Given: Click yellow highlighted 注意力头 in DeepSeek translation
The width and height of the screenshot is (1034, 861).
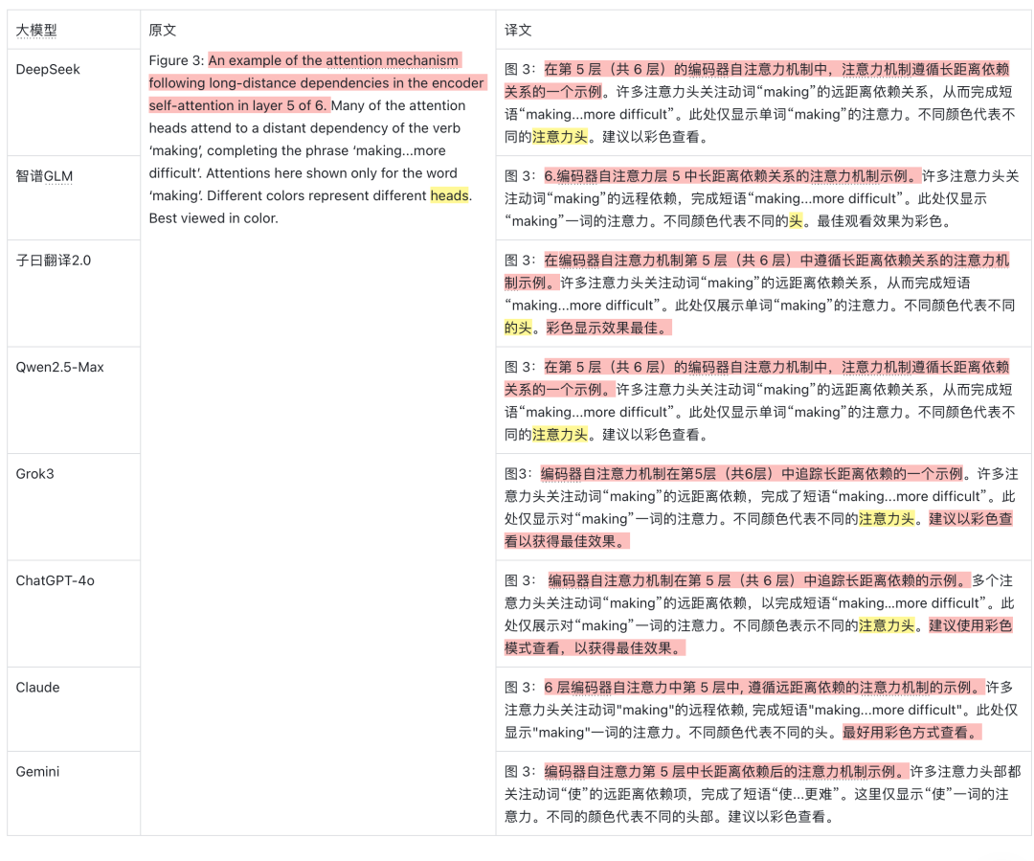Looking at the screenshot, I should pyautogui.click(x=560, y=137).
